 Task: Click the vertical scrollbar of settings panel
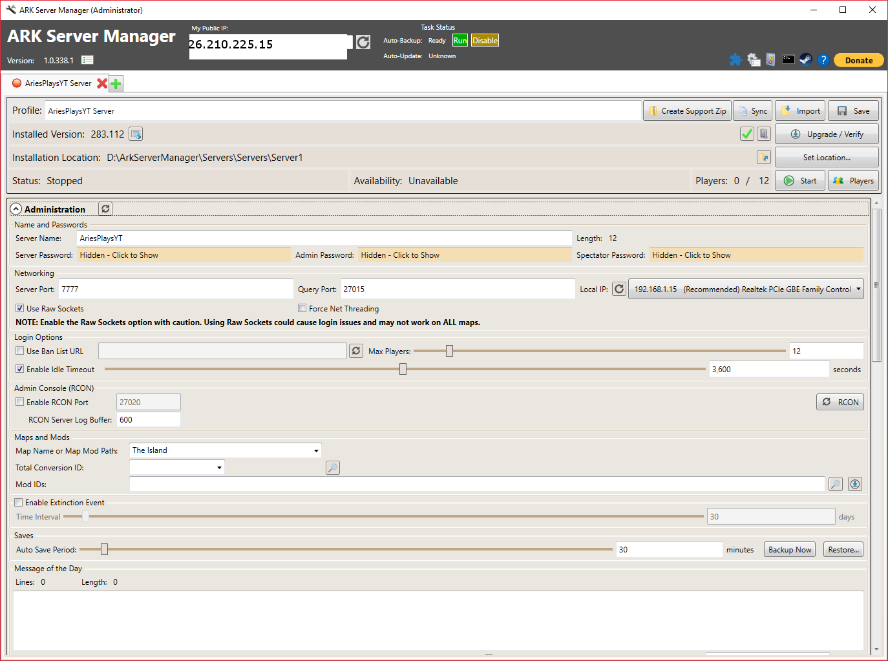point(876,284)
